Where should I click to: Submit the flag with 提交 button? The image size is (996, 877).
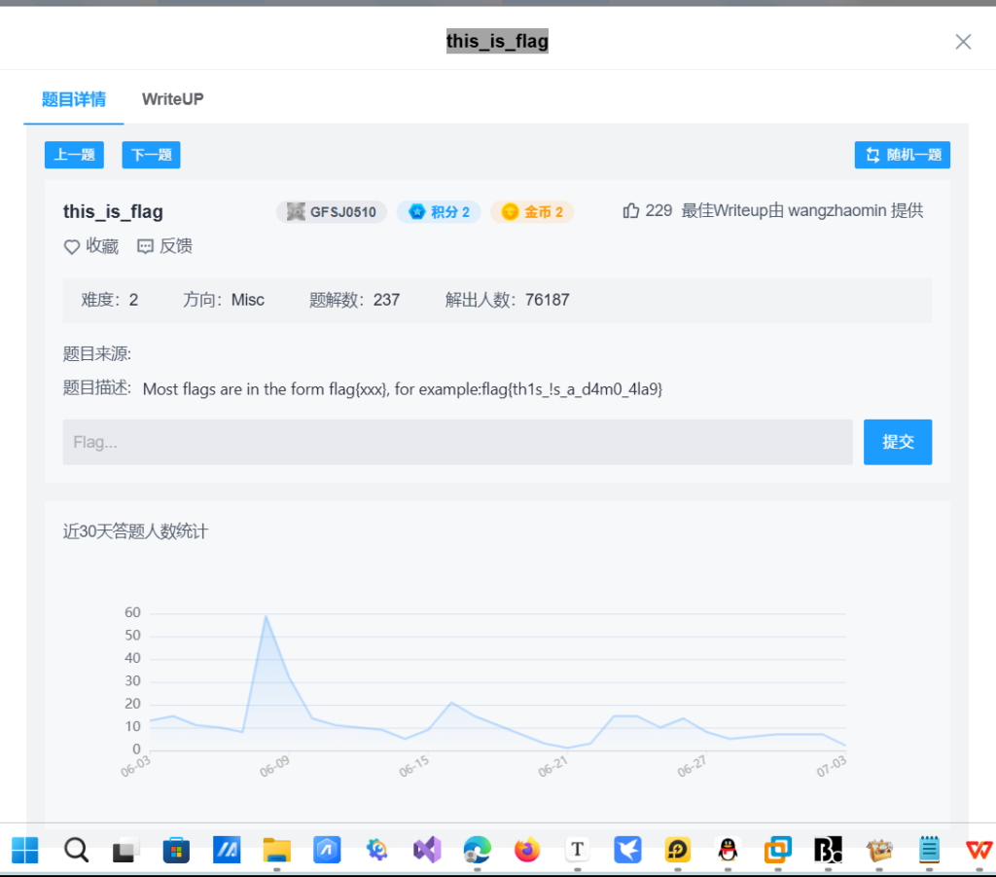897,442
